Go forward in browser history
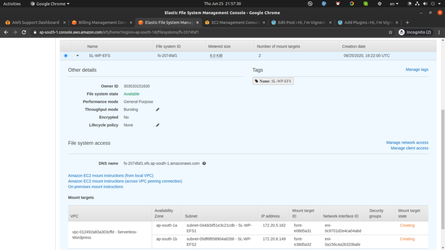This screenshot has width=445, height=250. [15, 32]
